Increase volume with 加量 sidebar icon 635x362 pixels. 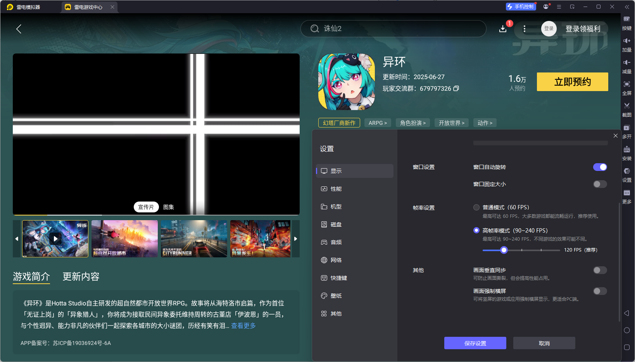click(626, 45)
